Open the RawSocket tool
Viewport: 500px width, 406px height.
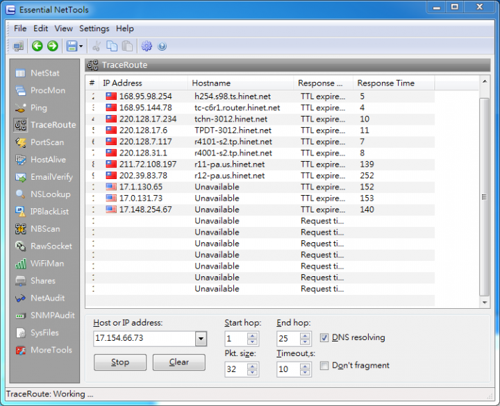point(44,246)
